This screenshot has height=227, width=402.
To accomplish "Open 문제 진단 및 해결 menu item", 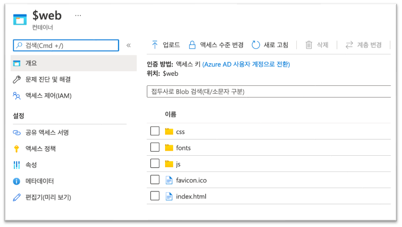I will point(48,79).
